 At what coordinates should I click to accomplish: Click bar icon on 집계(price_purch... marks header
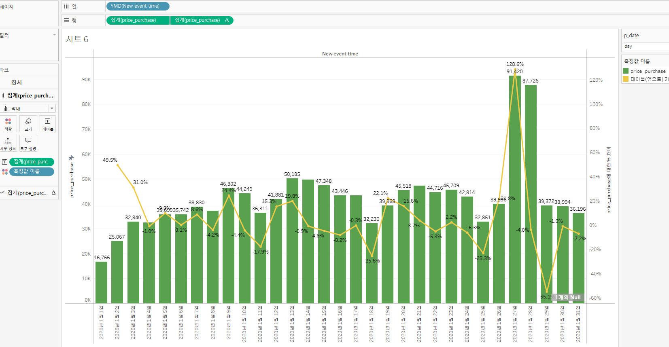coord(2,95)
